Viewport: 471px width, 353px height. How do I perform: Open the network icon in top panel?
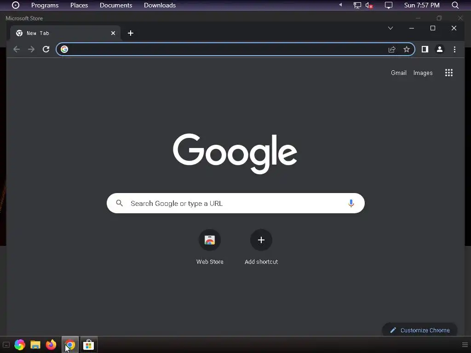[x=357, y=5]
